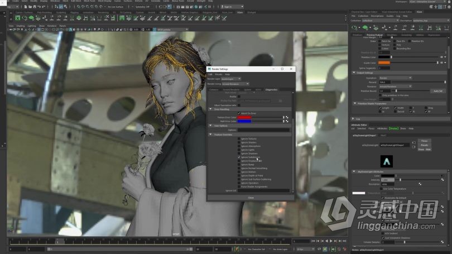Viewport: 452px width, 254px height.
Task: Click the step back one frame button
Action: [x=318, y=241]
